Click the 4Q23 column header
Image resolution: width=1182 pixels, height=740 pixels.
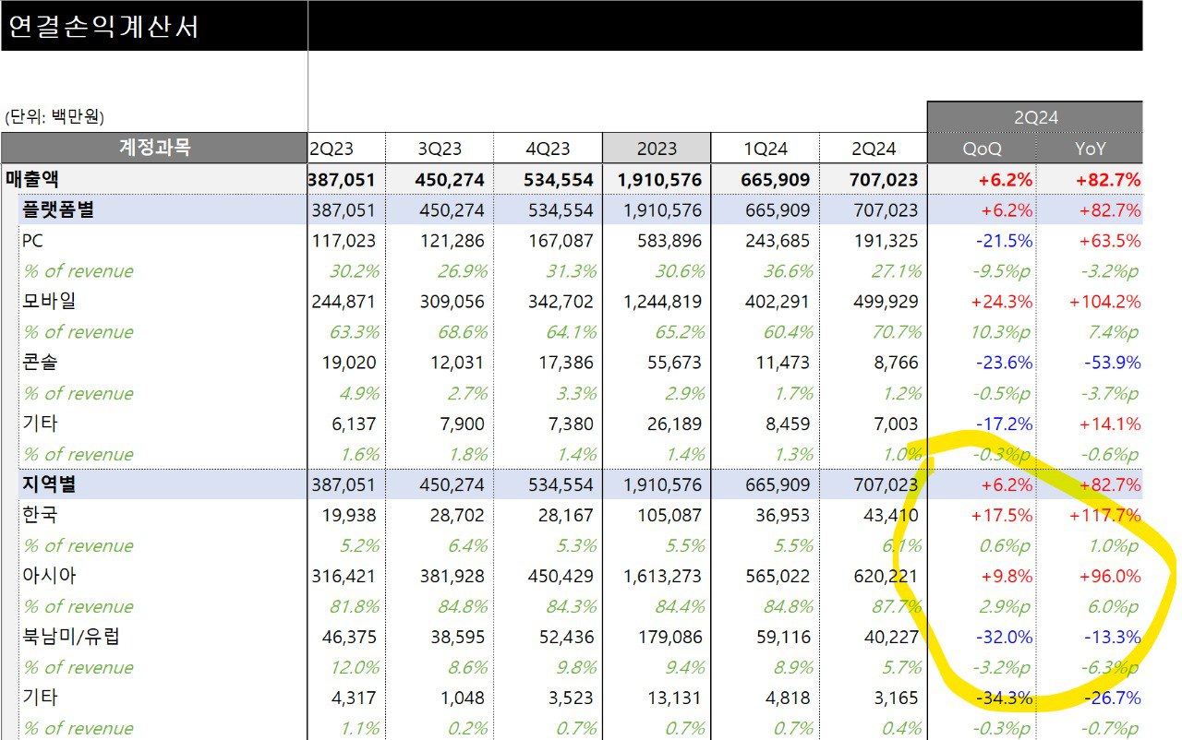(x=548, y=149)
